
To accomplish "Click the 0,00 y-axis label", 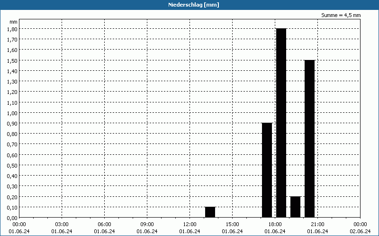I will (12, 218).
